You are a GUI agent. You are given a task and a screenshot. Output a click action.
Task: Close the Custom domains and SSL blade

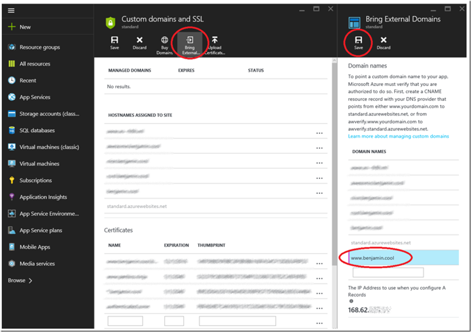coord(330,9)
